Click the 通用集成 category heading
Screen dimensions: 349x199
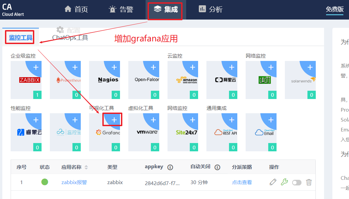(216, 108)
